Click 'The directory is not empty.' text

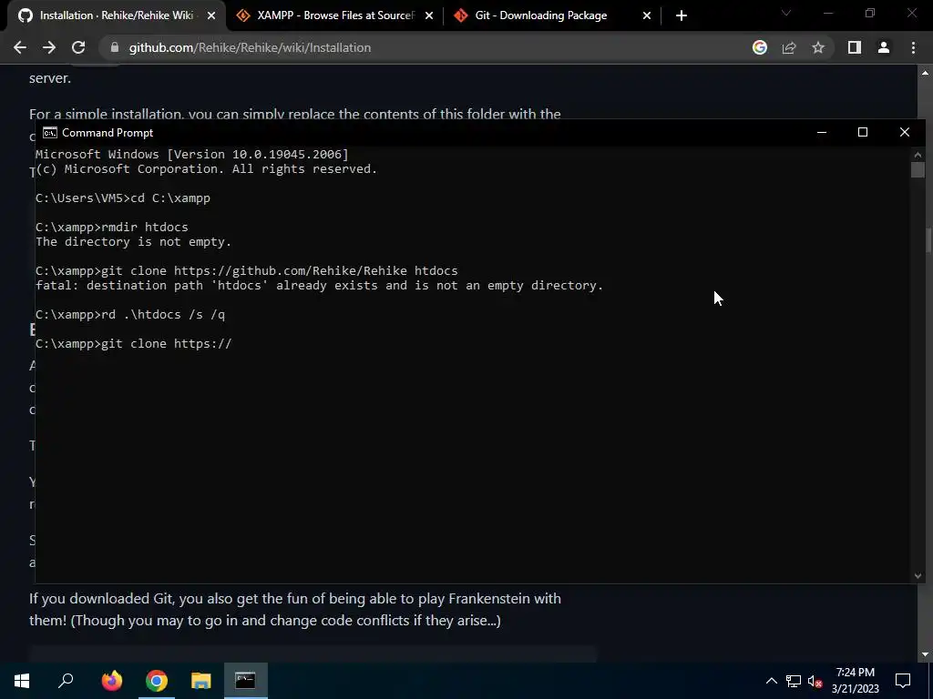coord(133,242)
